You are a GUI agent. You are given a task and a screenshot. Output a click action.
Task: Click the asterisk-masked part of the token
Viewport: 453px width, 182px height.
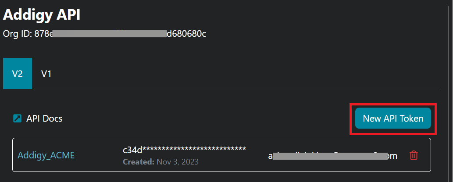point(194,149)
